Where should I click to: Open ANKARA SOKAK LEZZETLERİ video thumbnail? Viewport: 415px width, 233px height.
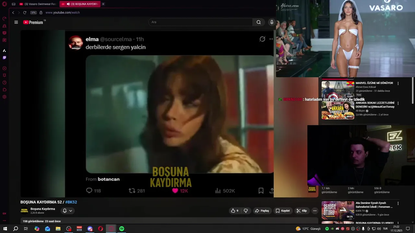[338, 110]
